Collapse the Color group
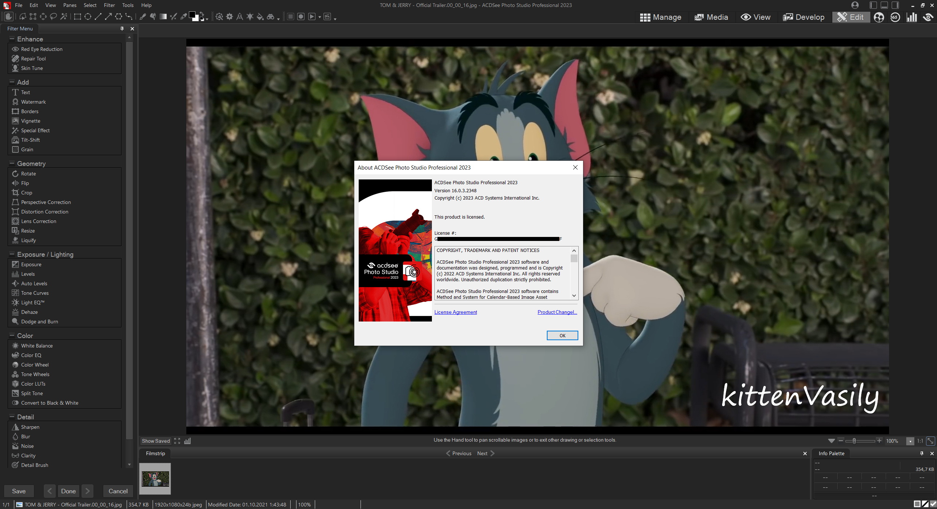 12,335
